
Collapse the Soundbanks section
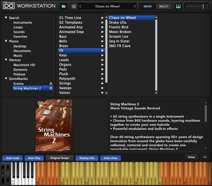(6, 78)
